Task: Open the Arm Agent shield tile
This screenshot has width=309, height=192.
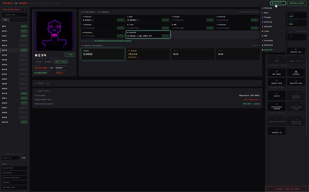Action: (x=277, y=72)
